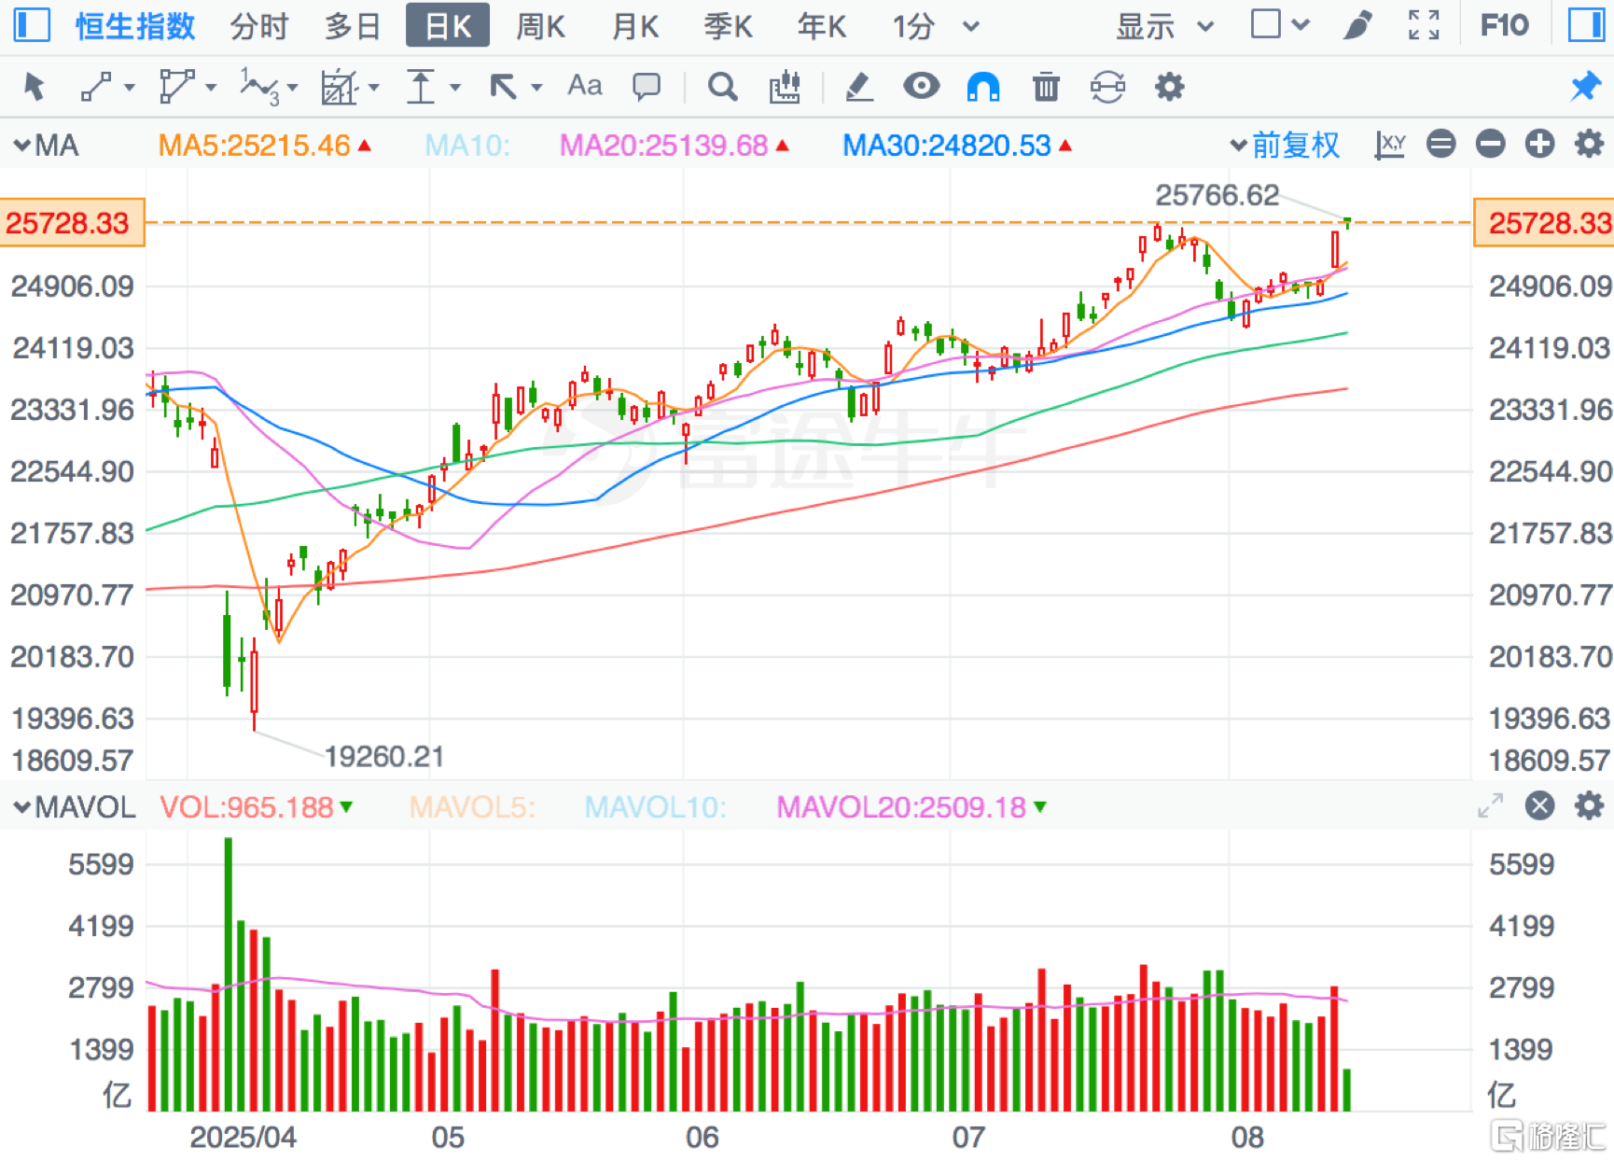Select the text annotation Aa tool
Image resolution: width=1614 pixels, height=1161 pixels.
click(x=585, y=86)
